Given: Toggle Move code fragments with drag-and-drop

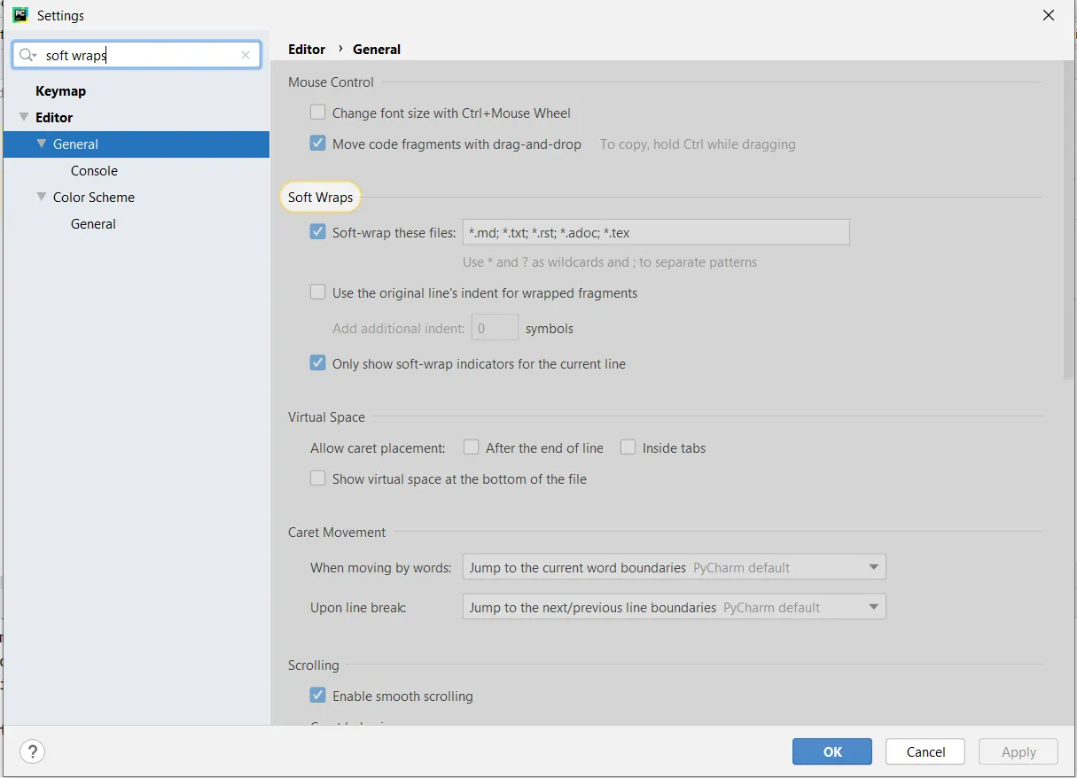Looking at the screenshot, I should tap(317, 144).
